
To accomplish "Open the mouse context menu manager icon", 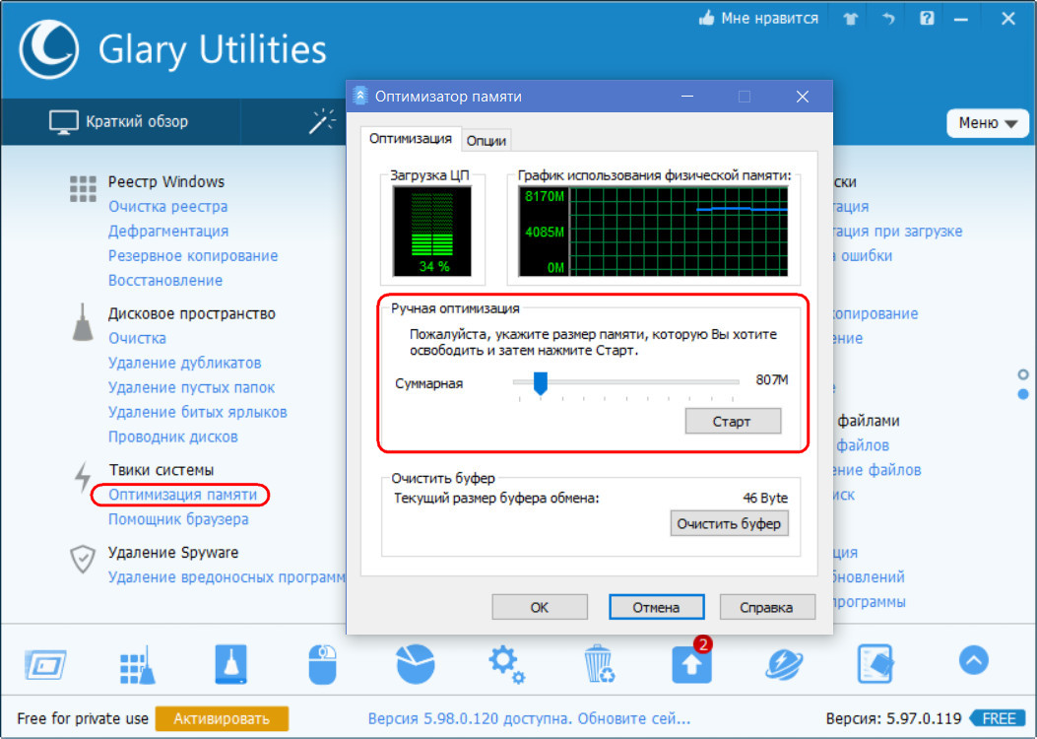I will click(x=323, y=664).
